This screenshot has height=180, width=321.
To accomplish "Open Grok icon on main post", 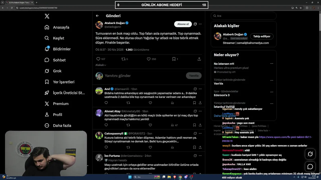I will pyautogui.click(x=195, y=24).
